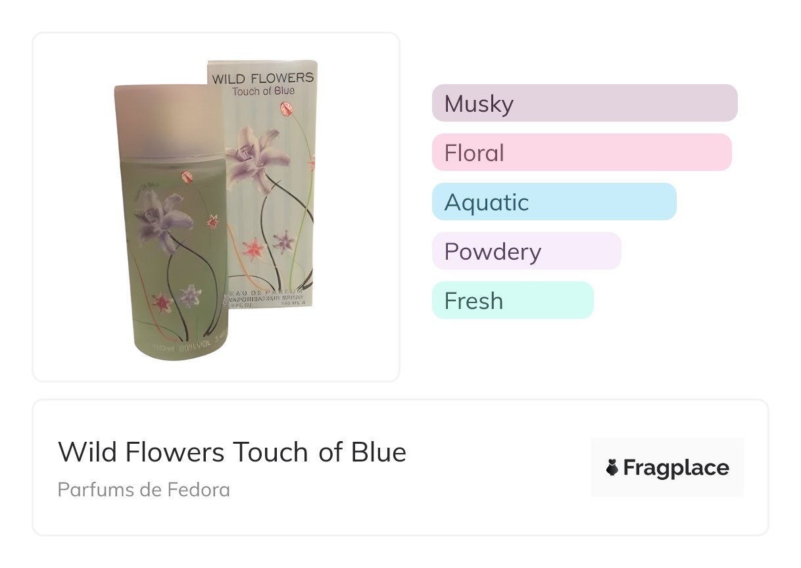Click the perfume bottle image

pos(171,250)
